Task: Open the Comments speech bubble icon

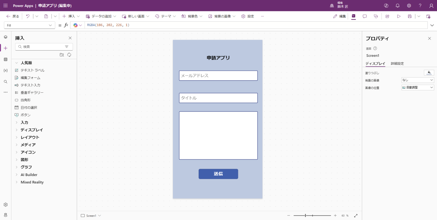Action: (x=364, y=16)
